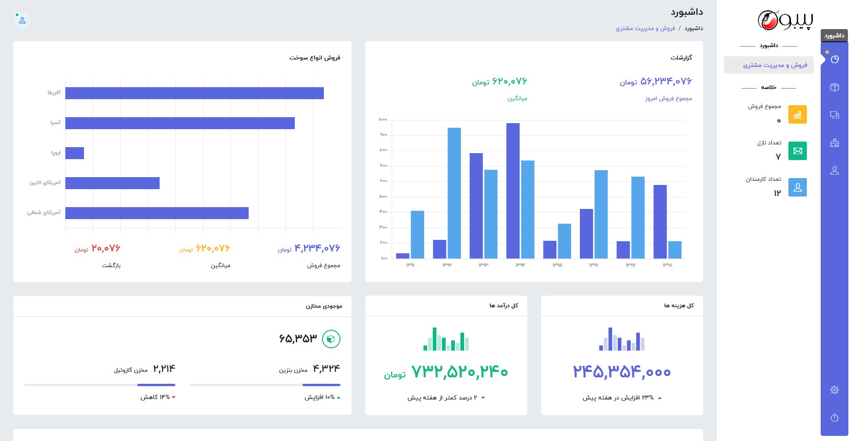Click the yellow chart icon beside مجموع فروش

pyautogui.click(x=797, y=114)
